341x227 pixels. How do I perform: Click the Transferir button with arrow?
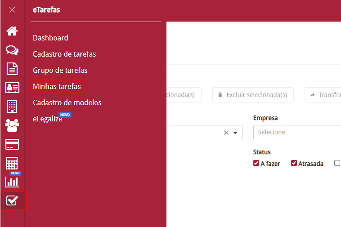pyautogui.click(x=323, y=95)
